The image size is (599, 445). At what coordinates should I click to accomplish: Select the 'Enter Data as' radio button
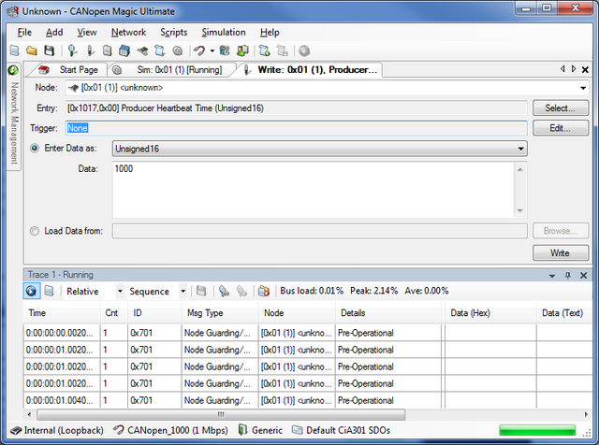point(36,148)
